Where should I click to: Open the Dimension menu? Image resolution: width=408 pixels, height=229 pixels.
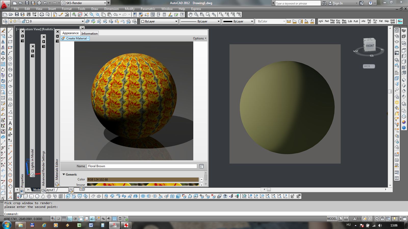point(111,9)
